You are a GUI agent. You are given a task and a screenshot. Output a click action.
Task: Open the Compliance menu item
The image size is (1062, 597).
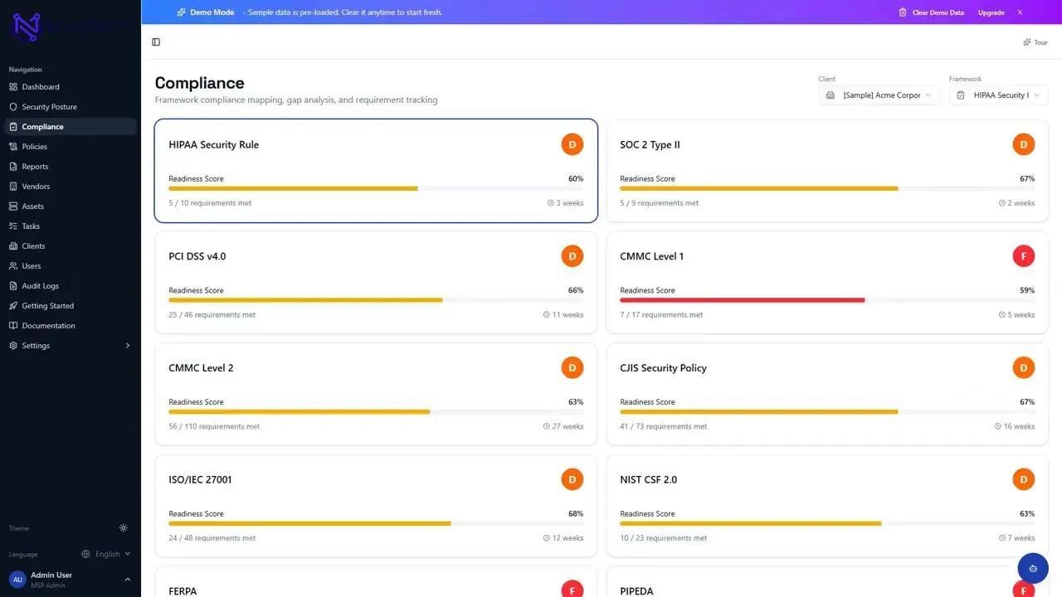tap(71, 127)
